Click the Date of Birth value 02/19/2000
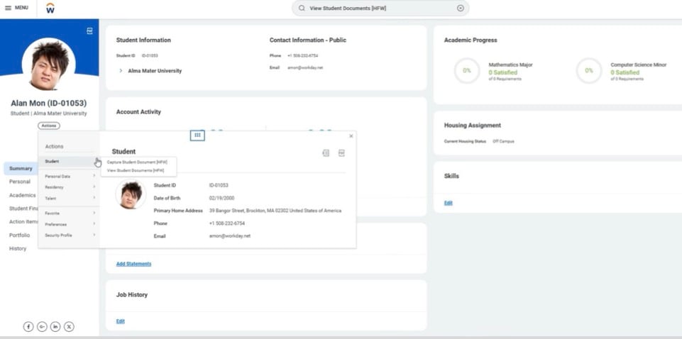The width and height of the screenshot is (682, 339). (x=222, y=198)
